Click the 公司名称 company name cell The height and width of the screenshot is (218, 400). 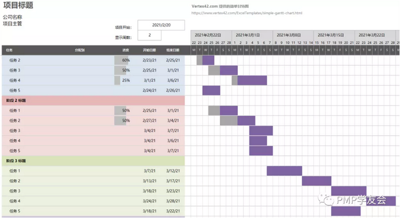coord(12,17)
